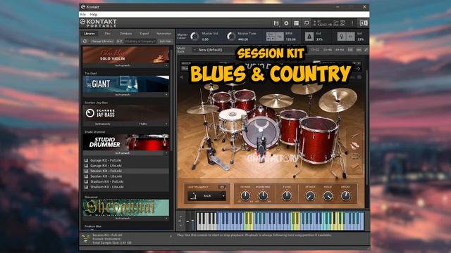The height and width of the screenshot is (253, 451).
Task: Select rack page 17-32
Action: pos(315,50)
